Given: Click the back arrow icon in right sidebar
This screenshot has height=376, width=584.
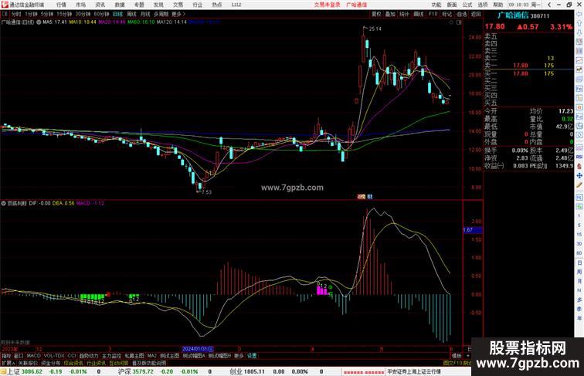Looking at the screenshot, I should click(x=579, y=14).
